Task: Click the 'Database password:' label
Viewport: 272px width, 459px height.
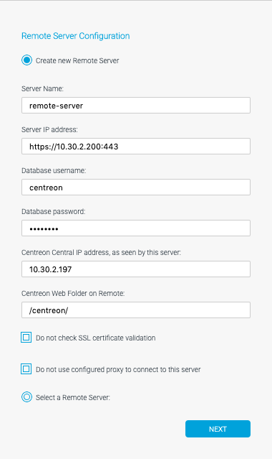Action: coord(54,211)
